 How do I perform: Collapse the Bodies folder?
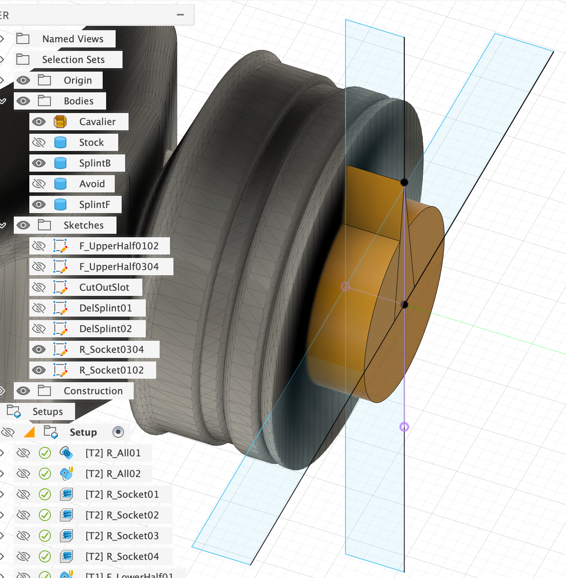(3, 101)
